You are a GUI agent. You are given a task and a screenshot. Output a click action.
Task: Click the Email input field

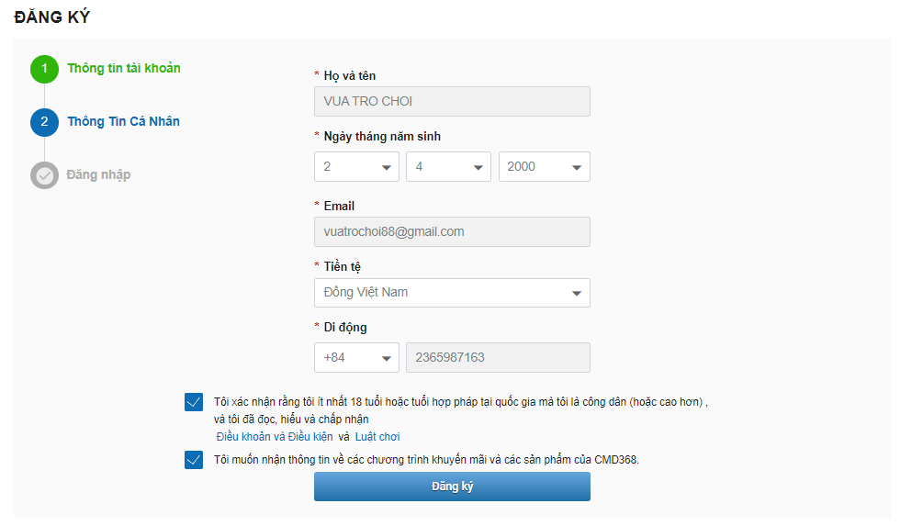tap(452, 232)
